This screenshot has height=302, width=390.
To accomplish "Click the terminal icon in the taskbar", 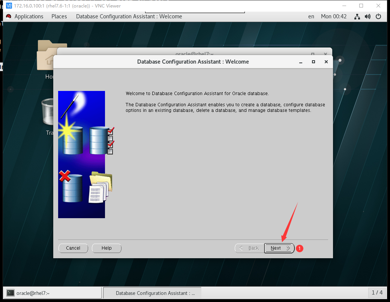I will [10, 293].
